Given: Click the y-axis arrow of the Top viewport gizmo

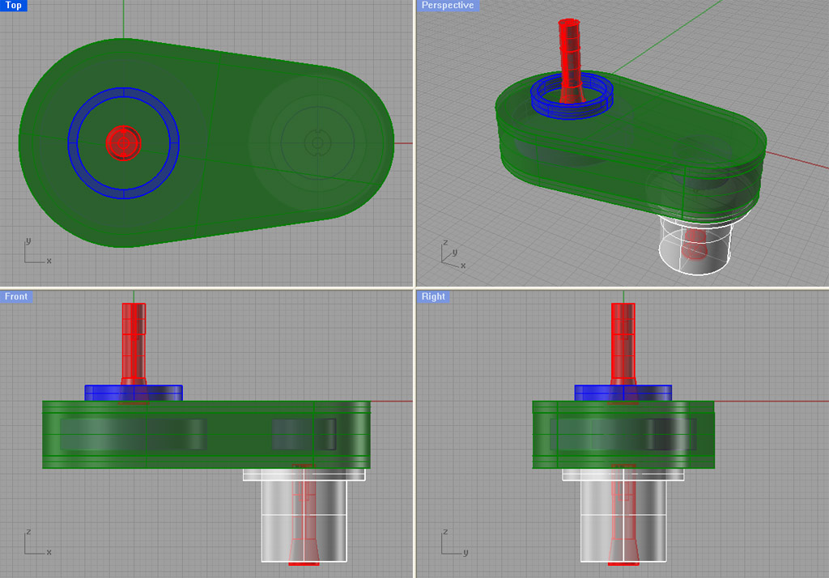Looking at the screenshot, I should [x=28, y=241].
